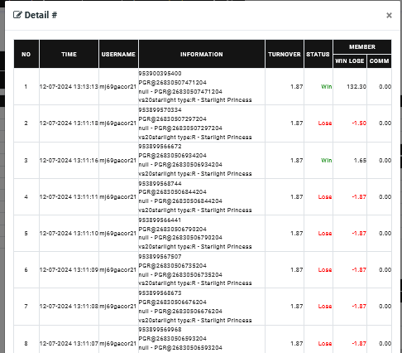The width and height of the screenshot is (402, 353).
Task: Click the -1.87 win/lose value in row 7
Action: pyautogui.click(x=359, y=306)
